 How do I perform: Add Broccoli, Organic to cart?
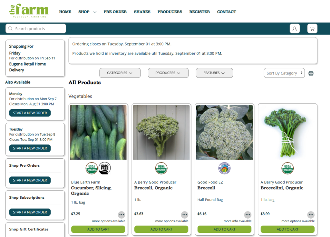(x=161, y=229)
